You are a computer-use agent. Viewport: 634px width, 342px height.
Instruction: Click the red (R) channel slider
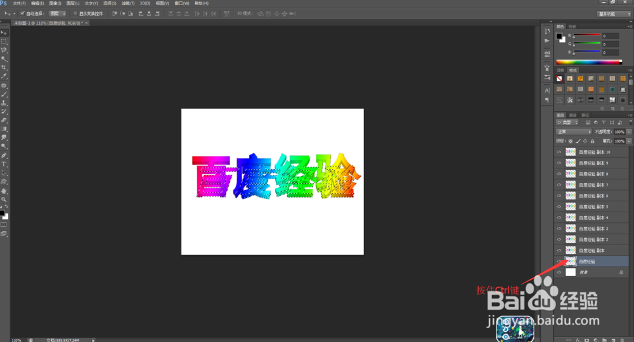pos(586,35)
